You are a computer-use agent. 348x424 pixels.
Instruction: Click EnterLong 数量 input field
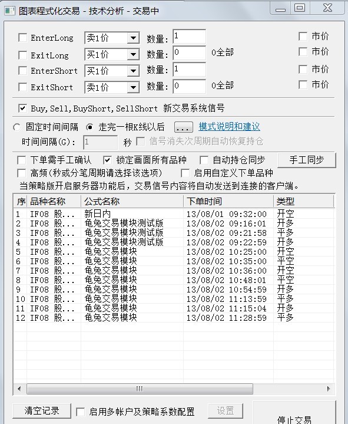[x=189, y=36]
